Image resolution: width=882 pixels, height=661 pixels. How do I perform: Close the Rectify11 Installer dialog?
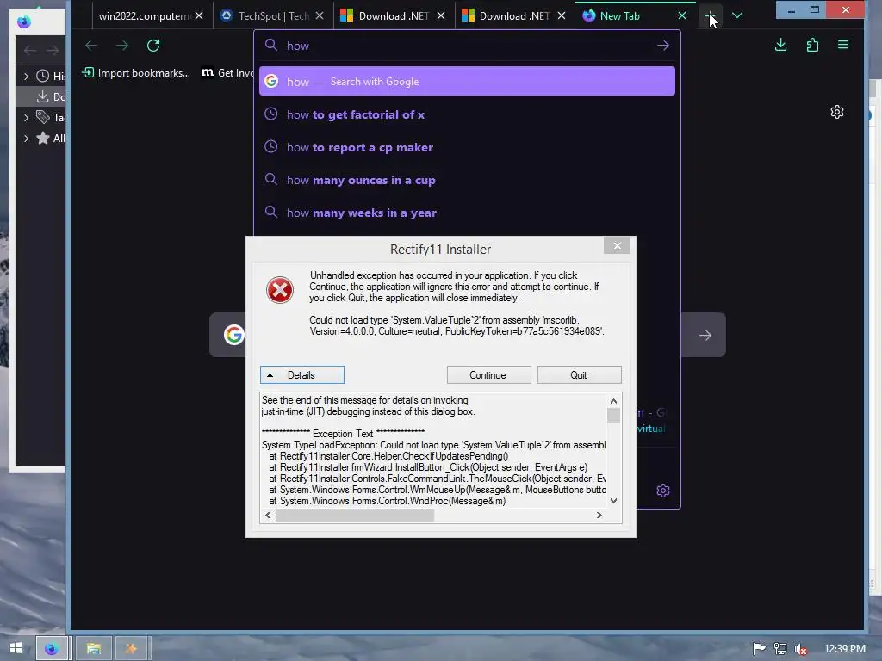(x=617, y=245)
